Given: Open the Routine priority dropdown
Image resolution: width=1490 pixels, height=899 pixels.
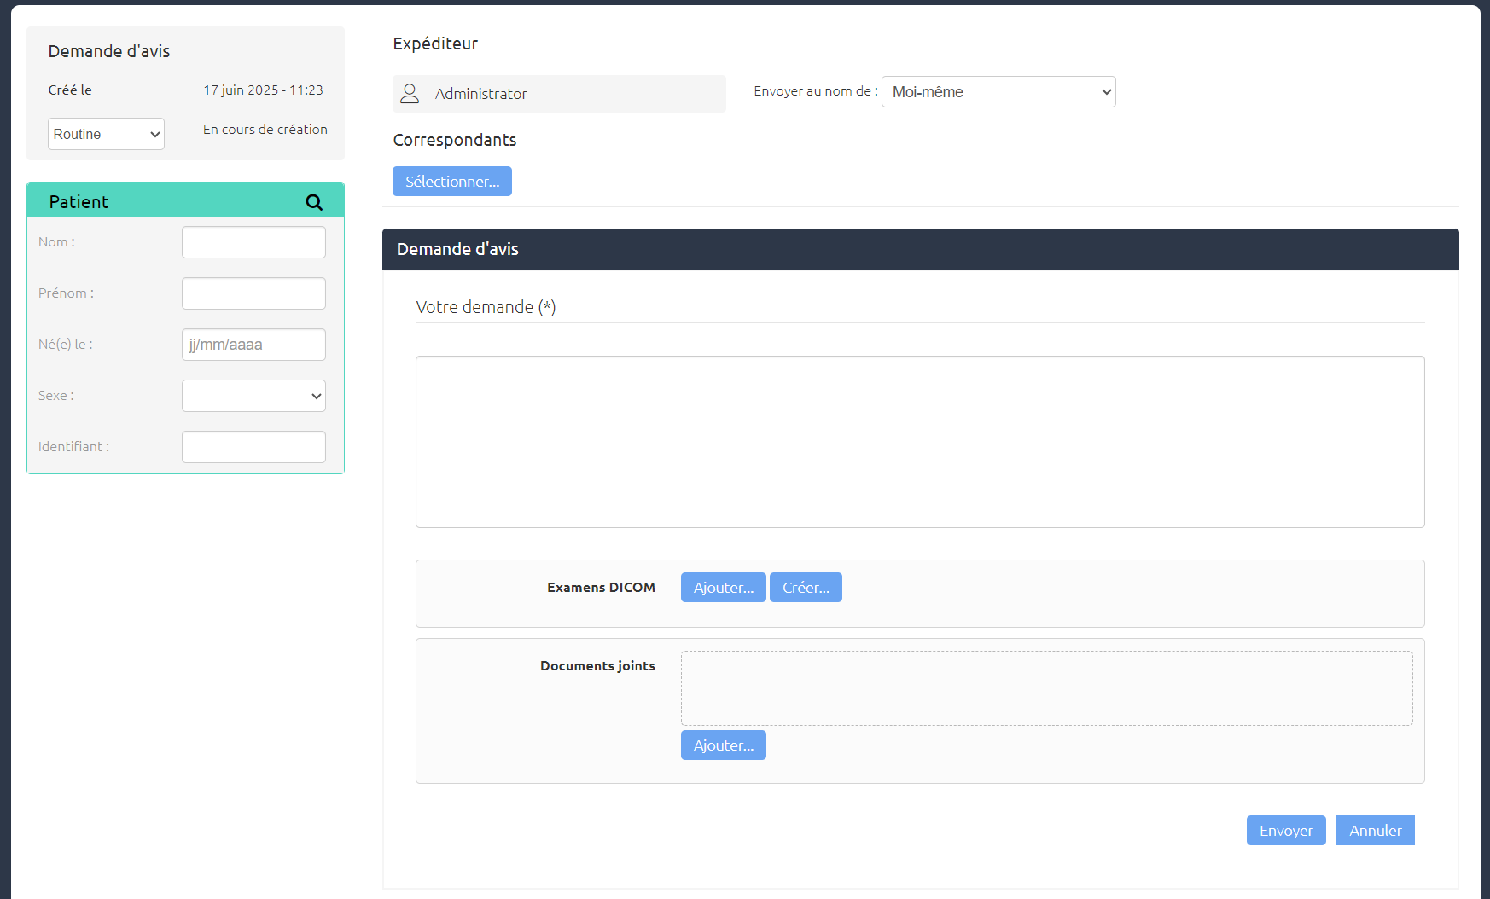Looking at the screenshot, I should click(106, 134).
